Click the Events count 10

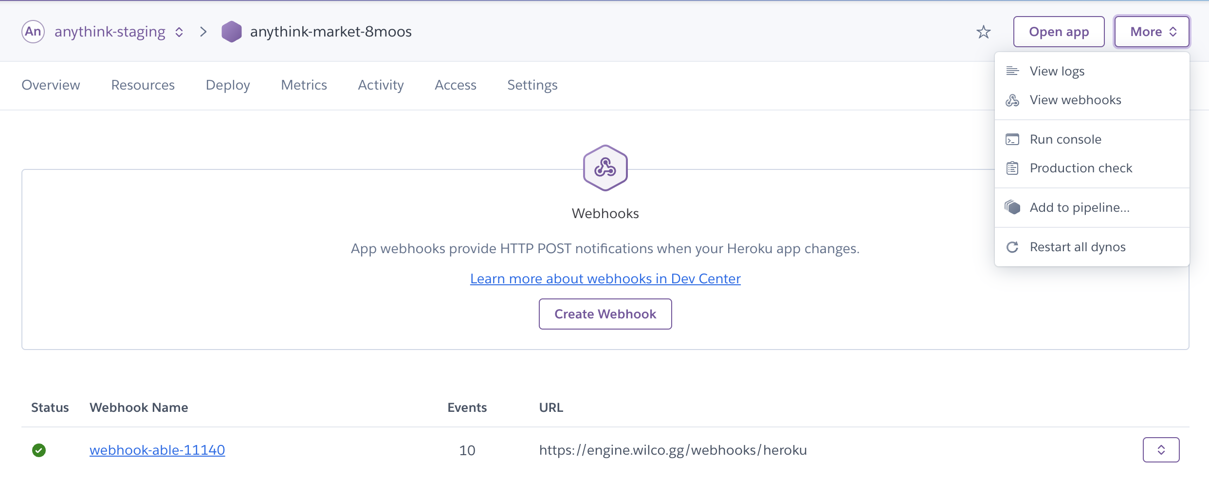coord(467,450)
